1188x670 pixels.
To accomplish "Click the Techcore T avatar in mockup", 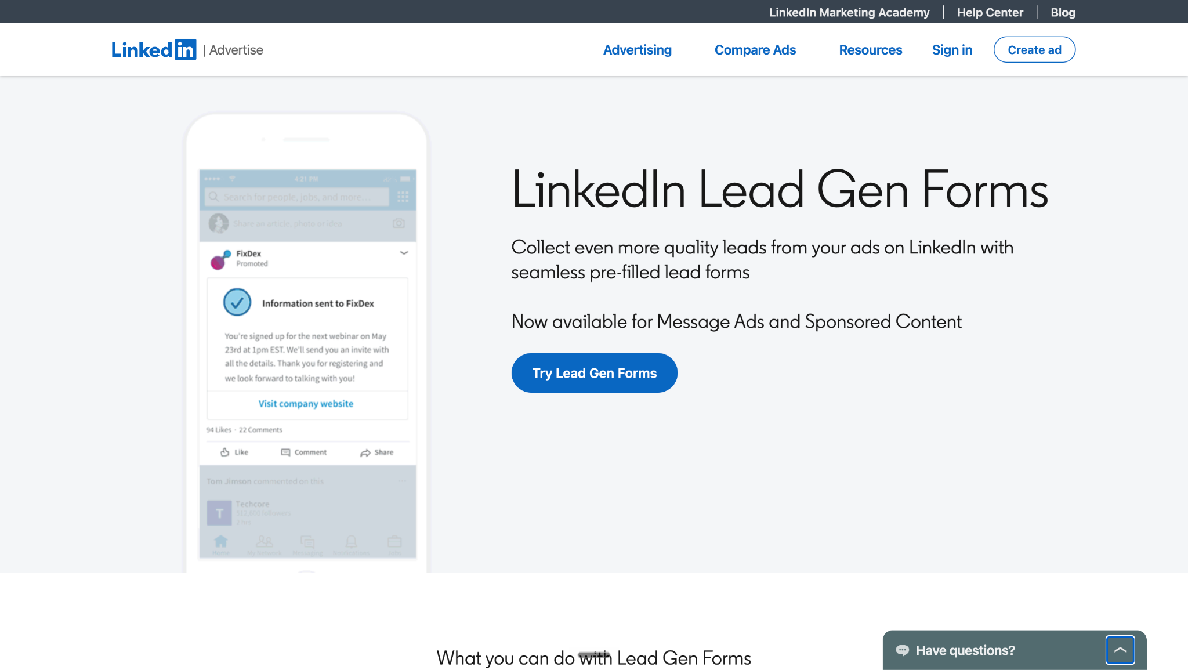I will pyautogui.click(x=219, y=513).
